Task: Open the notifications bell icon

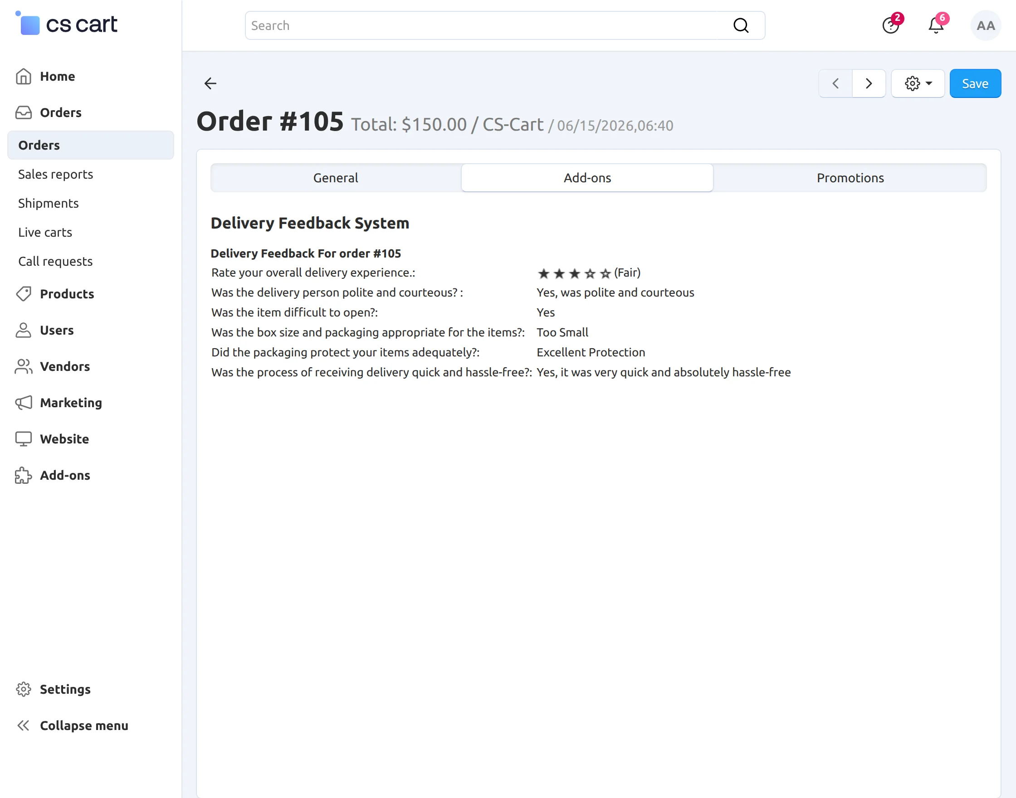Action: pos(936,25)
